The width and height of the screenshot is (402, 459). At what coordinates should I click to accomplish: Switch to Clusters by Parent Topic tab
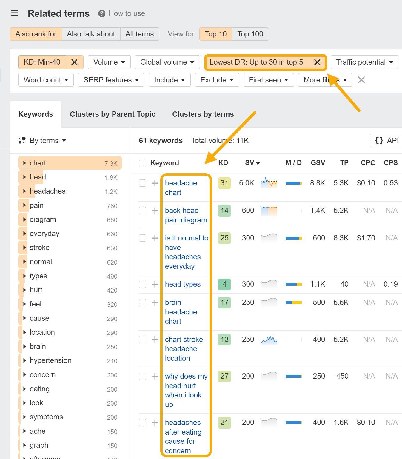(113, 114)
